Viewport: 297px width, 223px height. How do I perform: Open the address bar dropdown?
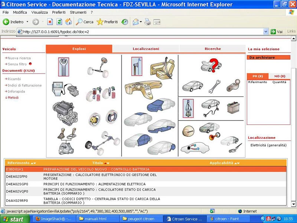(x=265, y=32)
